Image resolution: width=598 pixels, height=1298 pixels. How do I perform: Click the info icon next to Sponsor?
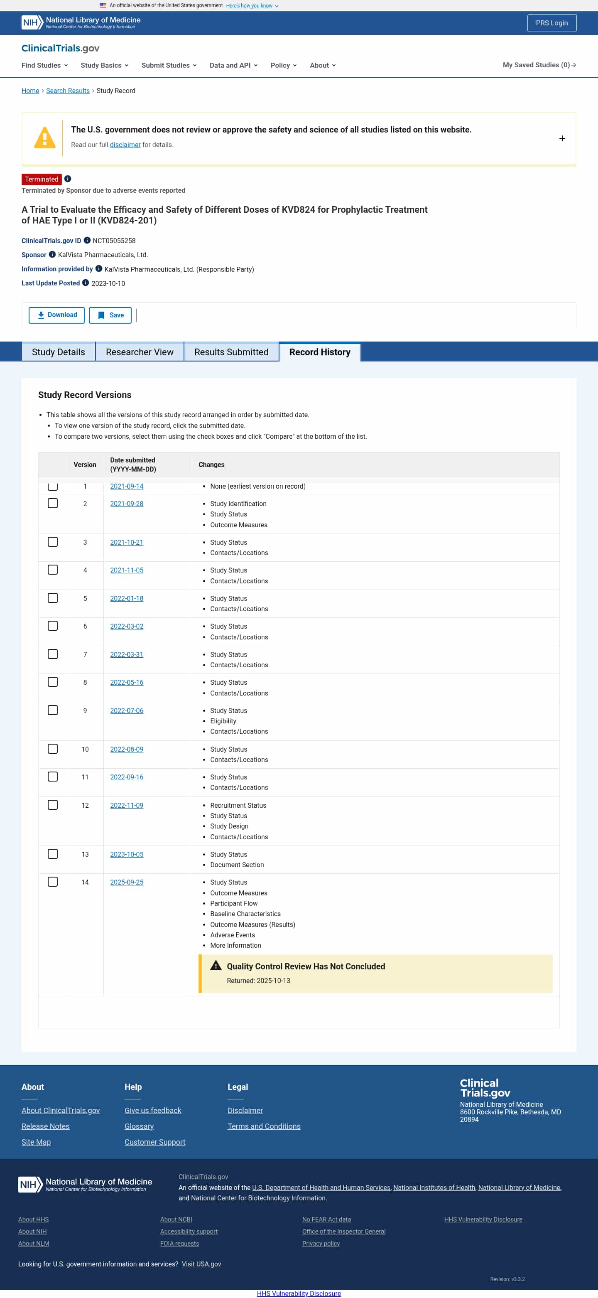point(52,254)
